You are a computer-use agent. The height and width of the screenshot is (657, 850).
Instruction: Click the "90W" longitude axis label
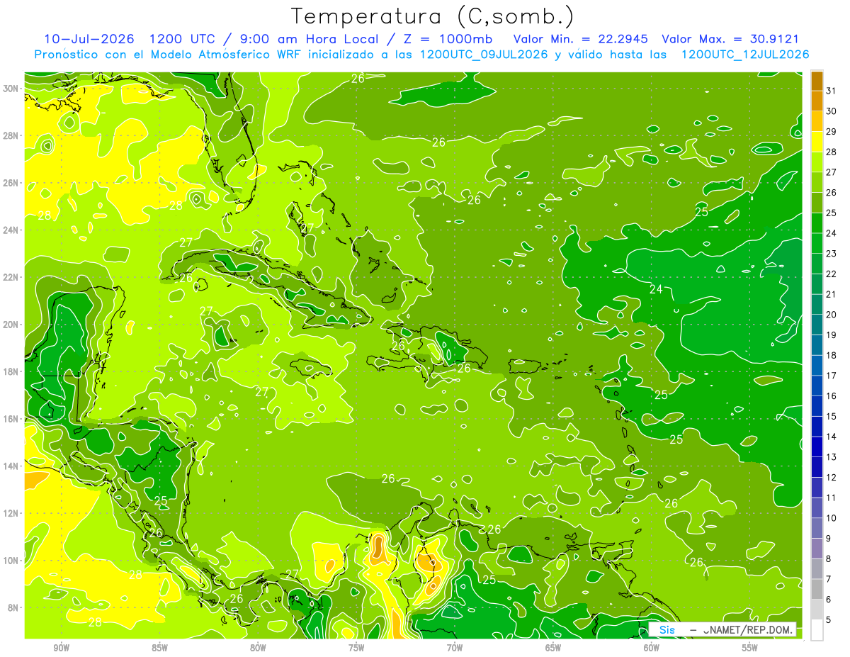coord(61,648)
